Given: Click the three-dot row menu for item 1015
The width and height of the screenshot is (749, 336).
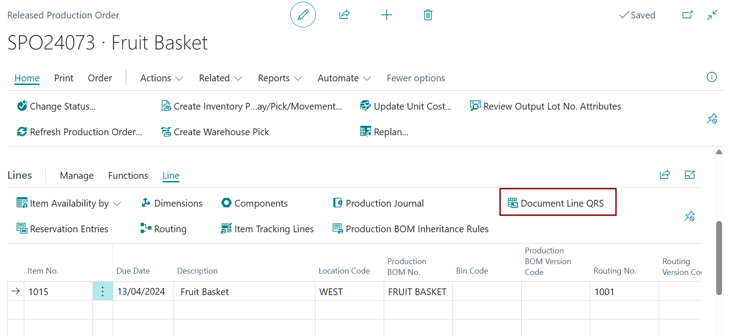Looking at the screenshot, I should click(x=103, y=292).
